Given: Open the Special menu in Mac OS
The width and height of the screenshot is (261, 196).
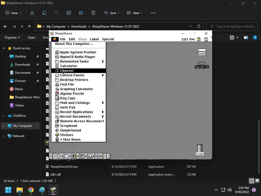Looking at the screenshot, I should [108, 39].
